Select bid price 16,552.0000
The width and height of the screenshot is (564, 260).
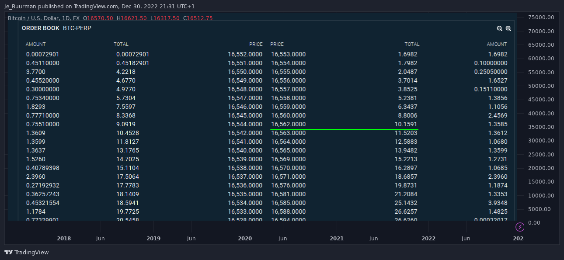coord(245,54)
